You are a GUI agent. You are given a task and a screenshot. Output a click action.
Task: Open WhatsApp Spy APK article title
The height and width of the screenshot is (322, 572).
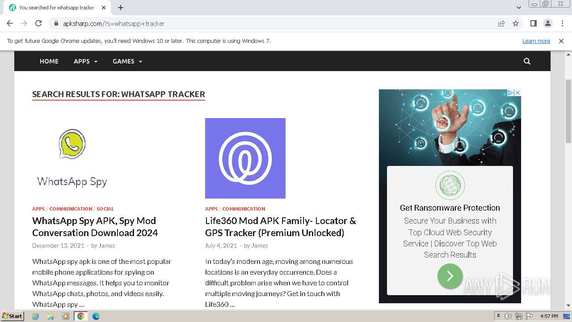(95, 227)
